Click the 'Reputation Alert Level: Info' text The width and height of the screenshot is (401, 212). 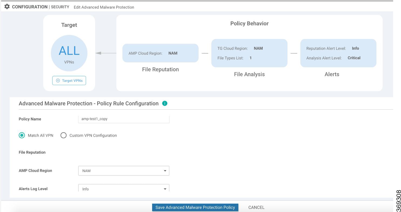(333, 48)
